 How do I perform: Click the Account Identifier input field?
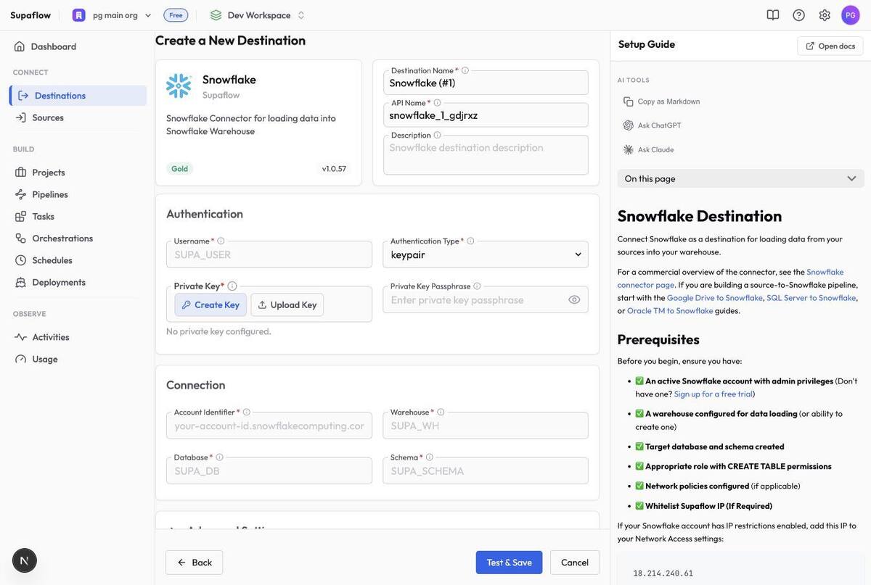tap(269, 426)
